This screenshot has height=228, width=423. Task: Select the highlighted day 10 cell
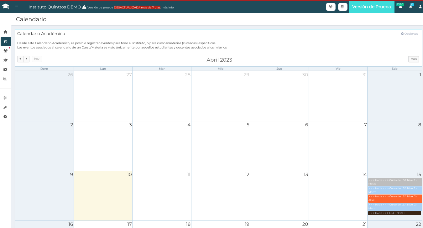coord(103,196)
